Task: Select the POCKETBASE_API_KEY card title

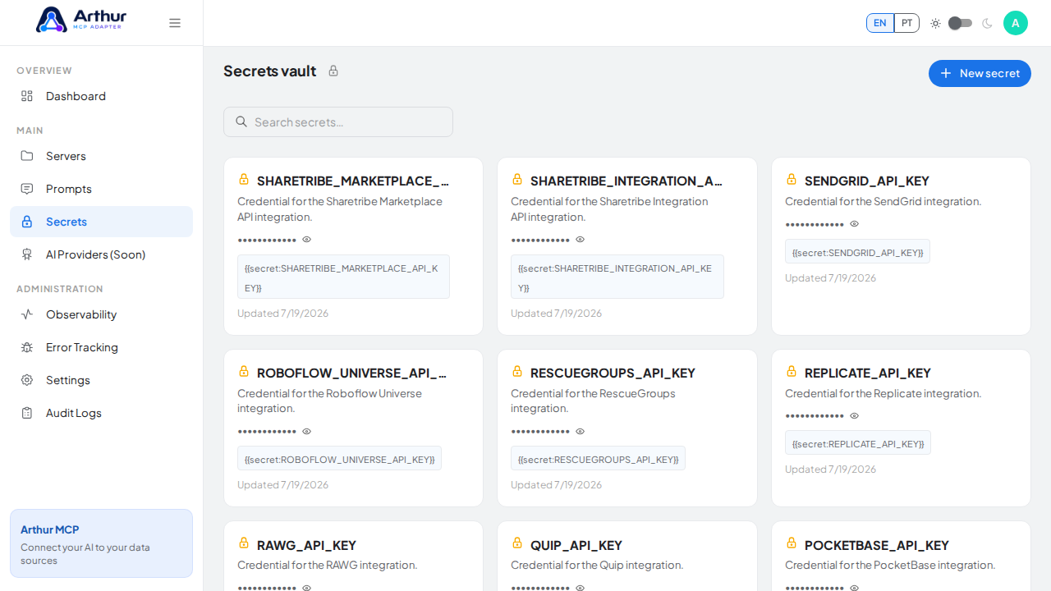Action: click(877, 545)
